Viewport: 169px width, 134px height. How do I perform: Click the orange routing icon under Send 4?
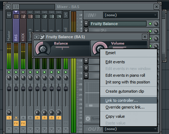point(59,118)
